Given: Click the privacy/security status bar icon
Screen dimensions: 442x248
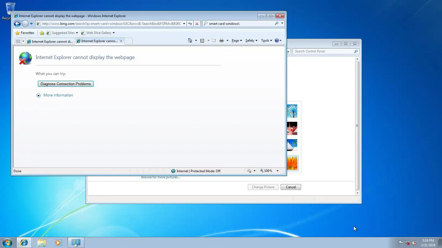Looking at the screenshot, I should click(x=249, y=171).
